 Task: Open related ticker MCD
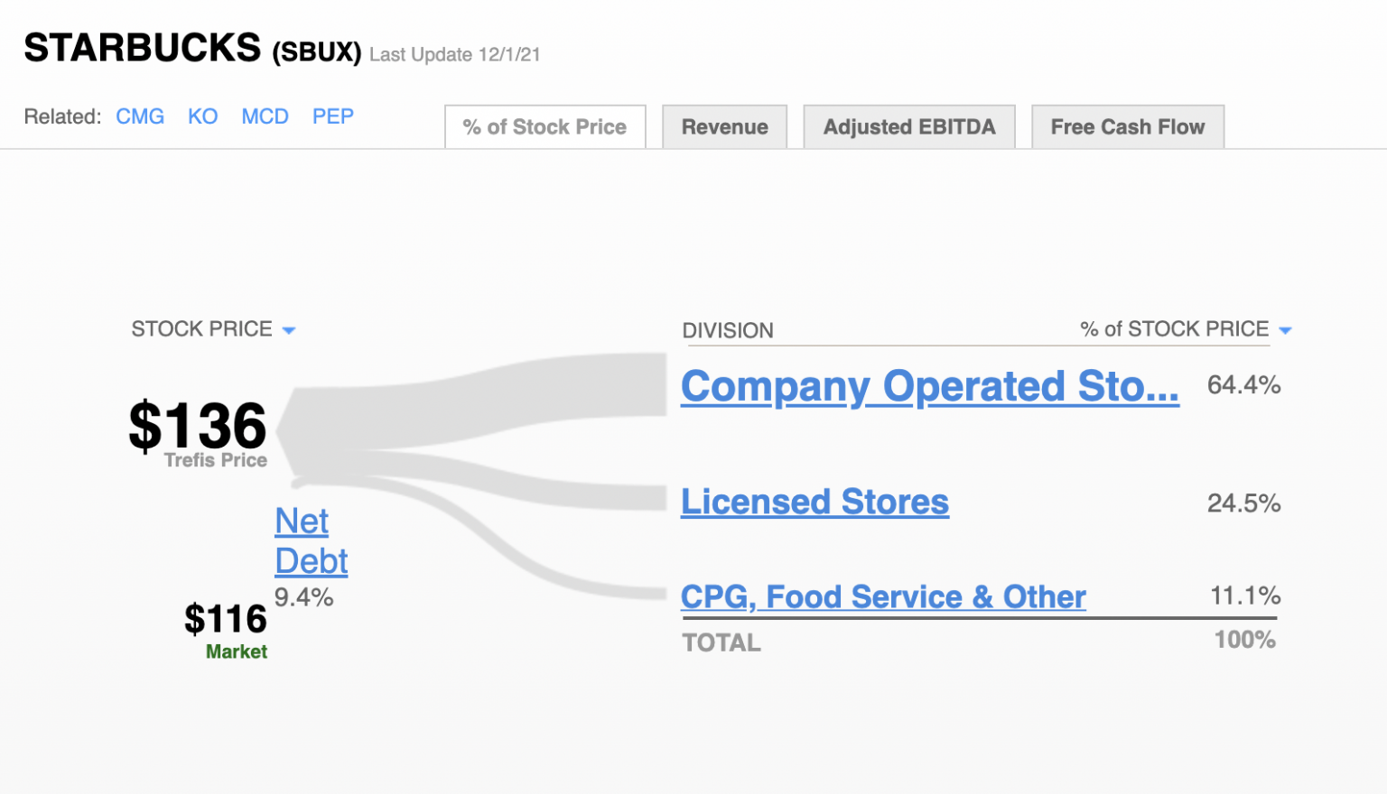point(265,116)
